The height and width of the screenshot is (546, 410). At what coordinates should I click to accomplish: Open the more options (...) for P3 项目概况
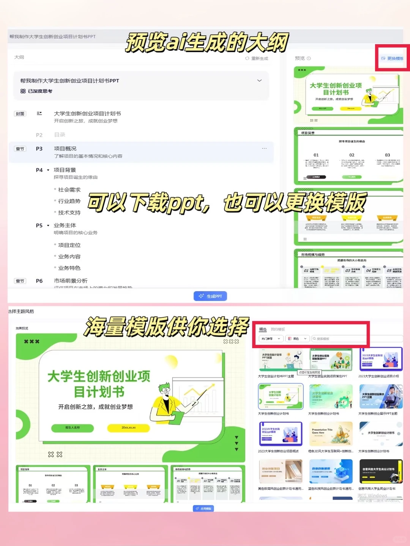tap(264, 148)
